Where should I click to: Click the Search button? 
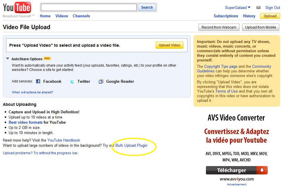147,7
